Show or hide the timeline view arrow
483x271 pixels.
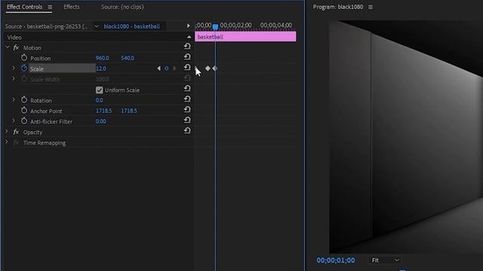(x=188, y=26)
